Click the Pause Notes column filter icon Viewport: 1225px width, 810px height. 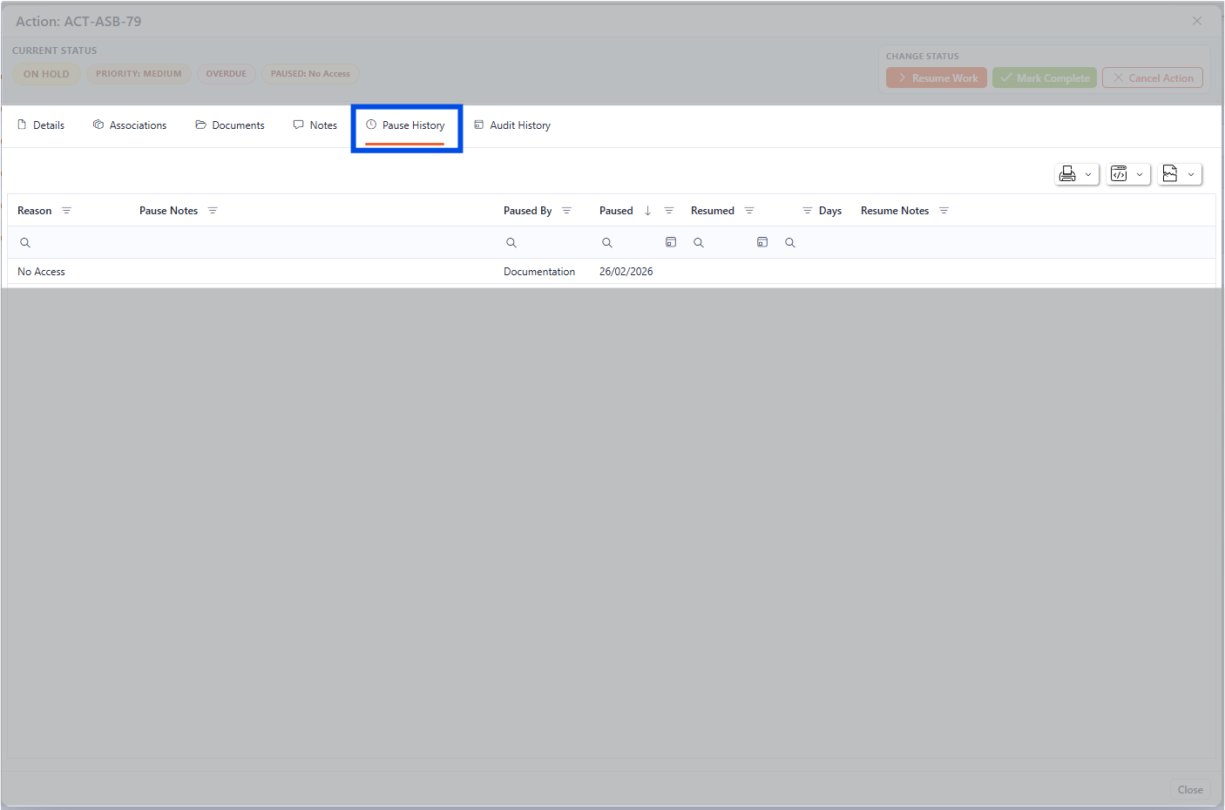pos(213,211)
